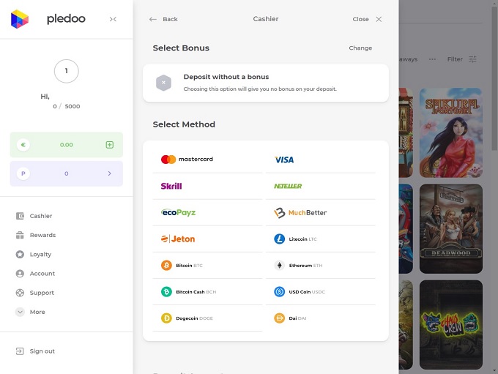Click the Change bonus link

(x=360, y=48)
